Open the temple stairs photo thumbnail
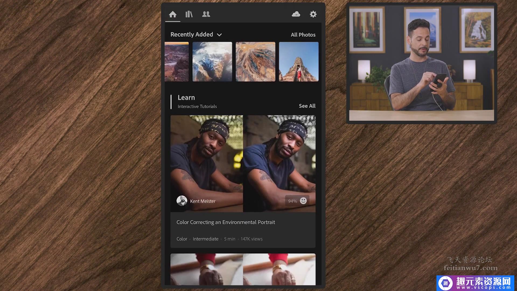Image resolution: width=517 pixels, height=291 pixels. click(299, 62)
